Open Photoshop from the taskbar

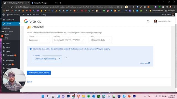(68, 96)
